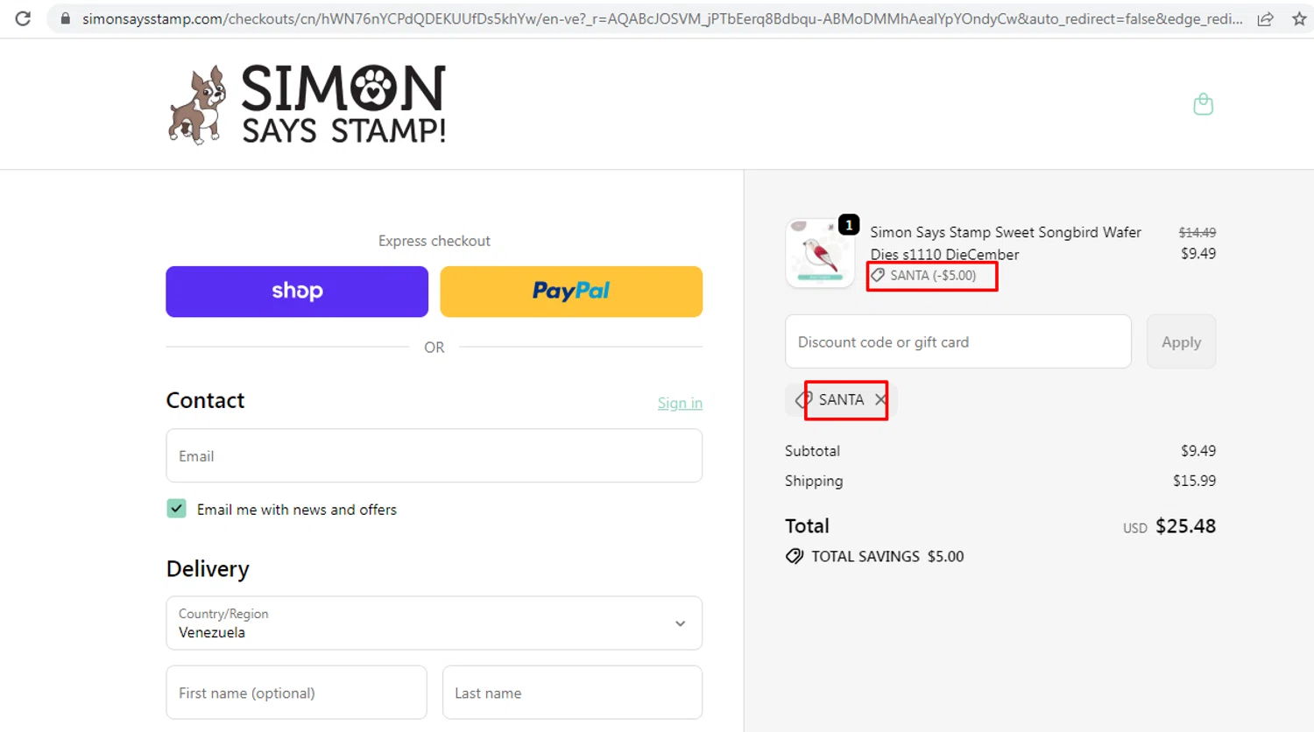
Task: Open the shopping bag cart icon
Action: (x=1203, y=104)
